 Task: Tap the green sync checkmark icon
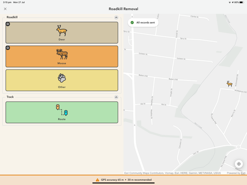pos(132,22)
